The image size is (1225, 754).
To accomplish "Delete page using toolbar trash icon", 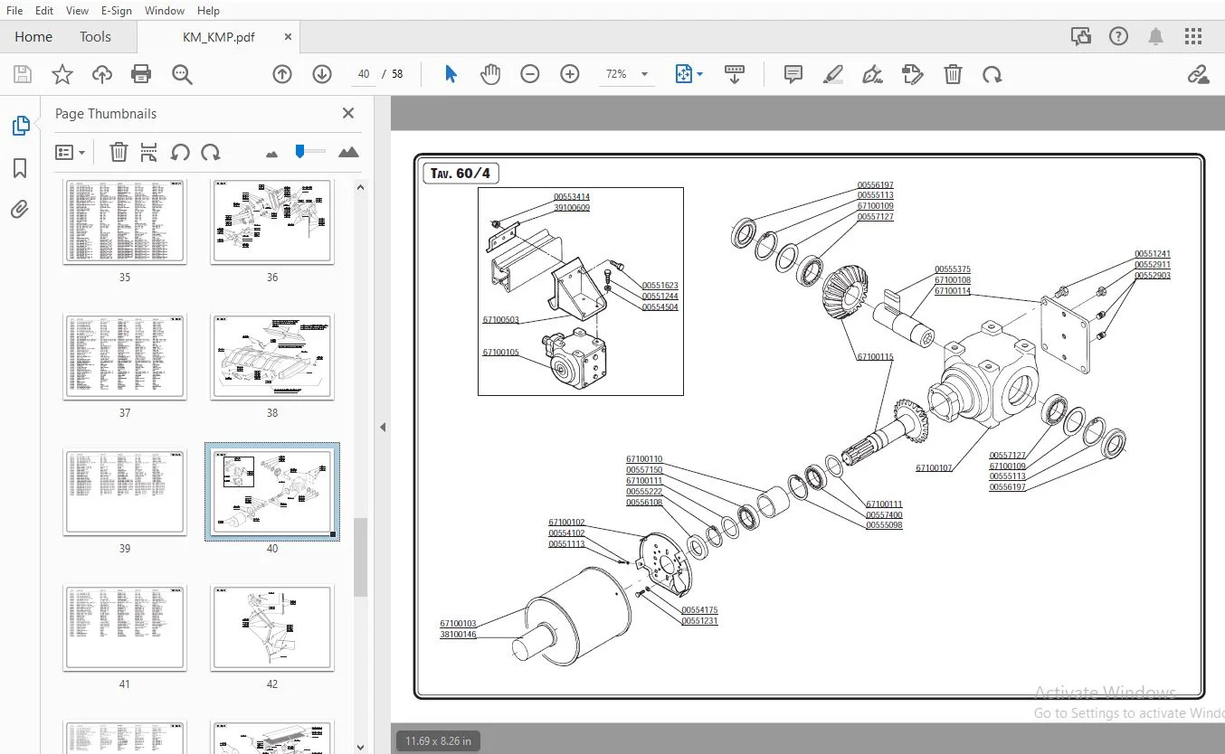I will click(x=953, y=74).
